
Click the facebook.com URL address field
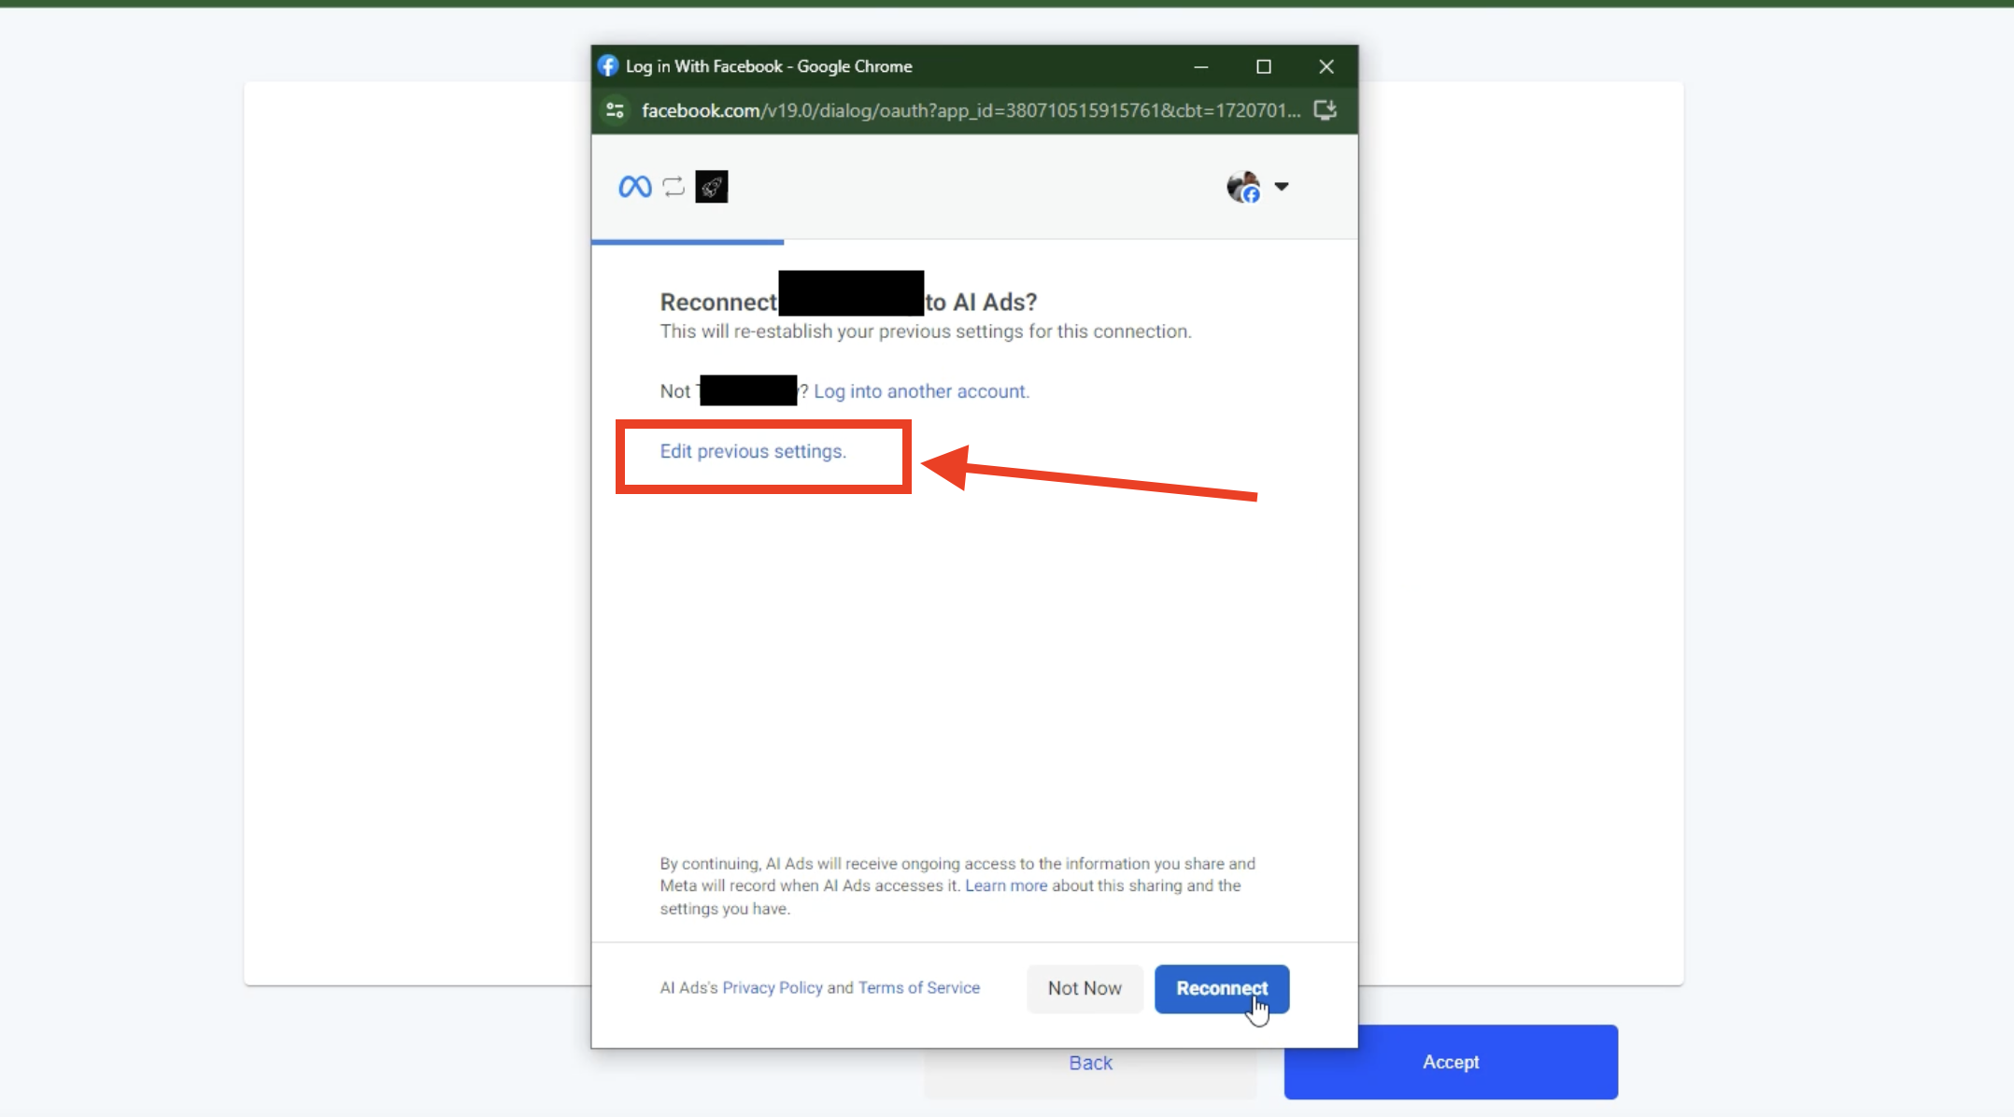(x=970, y=110)
